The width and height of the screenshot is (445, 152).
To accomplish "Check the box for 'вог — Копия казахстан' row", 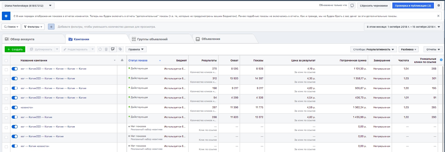I will tap(6, 146).
